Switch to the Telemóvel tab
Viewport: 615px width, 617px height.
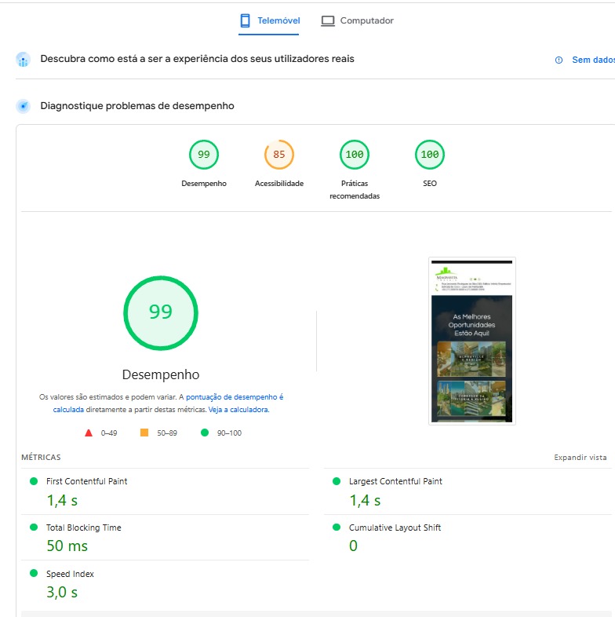(x=278, y=20)
